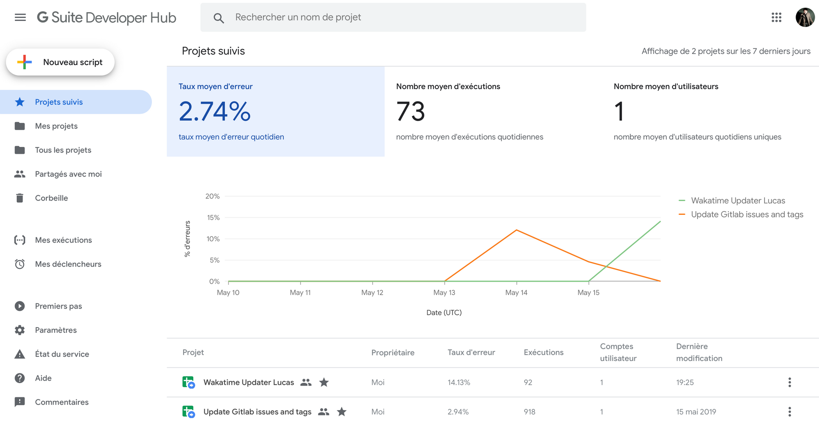Sort by Projet column header
The image size is (819, 433).
click(193, 352)
